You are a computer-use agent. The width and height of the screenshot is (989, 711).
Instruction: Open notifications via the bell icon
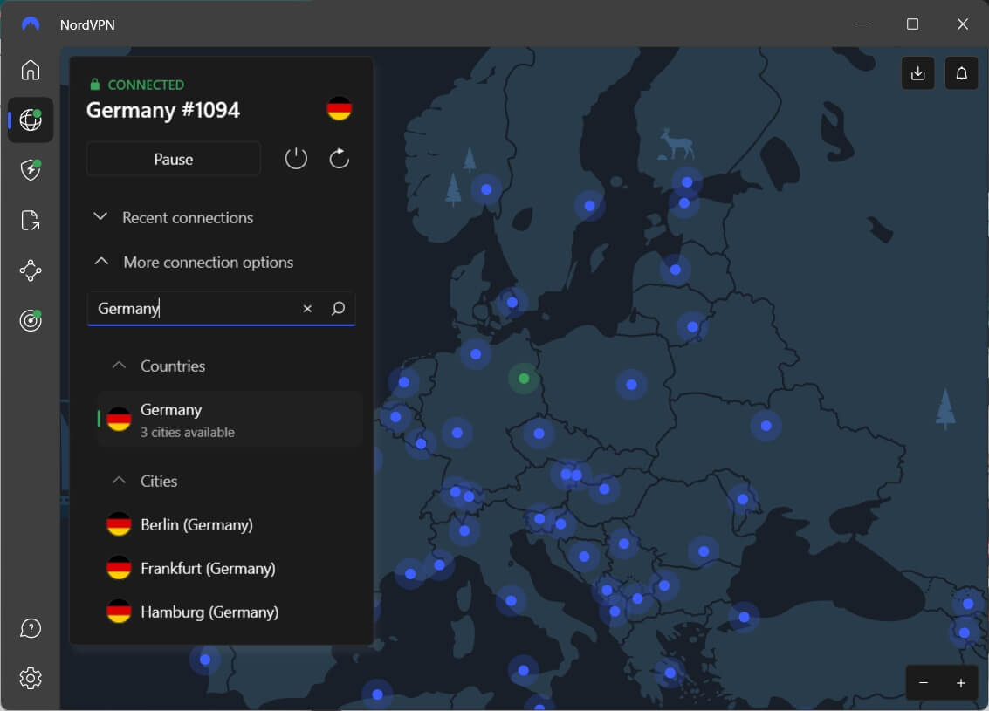pos(961,72)
